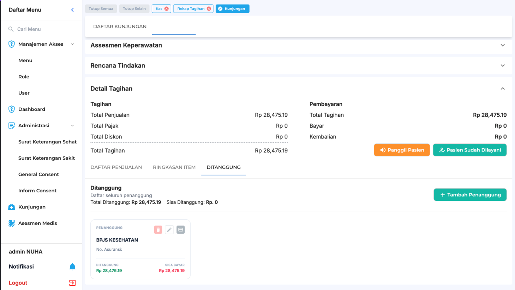Switch to Ringkasan Item tab
The width and height of the screenshot is (515, 290).
click(174, 167)
